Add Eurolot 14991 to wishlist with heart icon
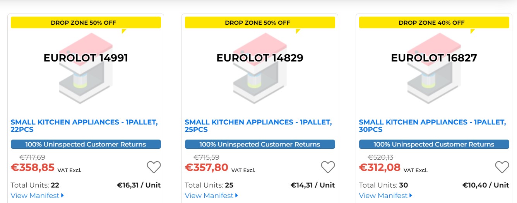Image resolution: width=517 pixels, height=203 pixels. tap(154, 167)
